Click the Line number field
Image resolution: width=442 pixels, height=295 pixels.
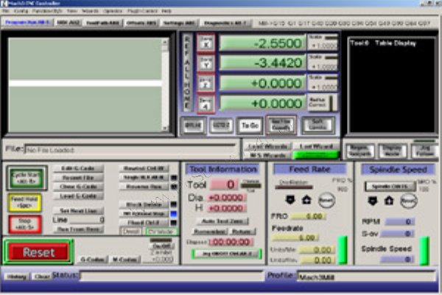(87, 220)
